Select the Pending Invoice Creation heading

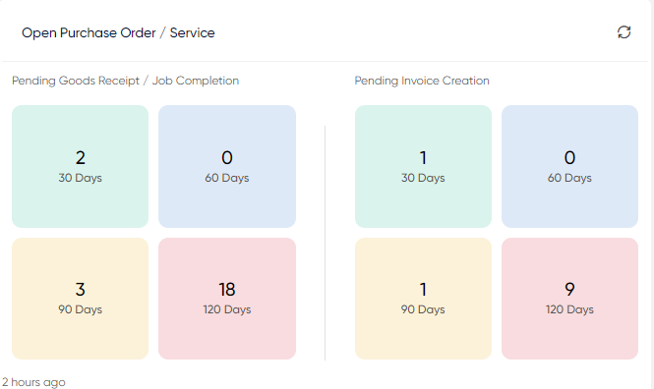pos(422,81)
